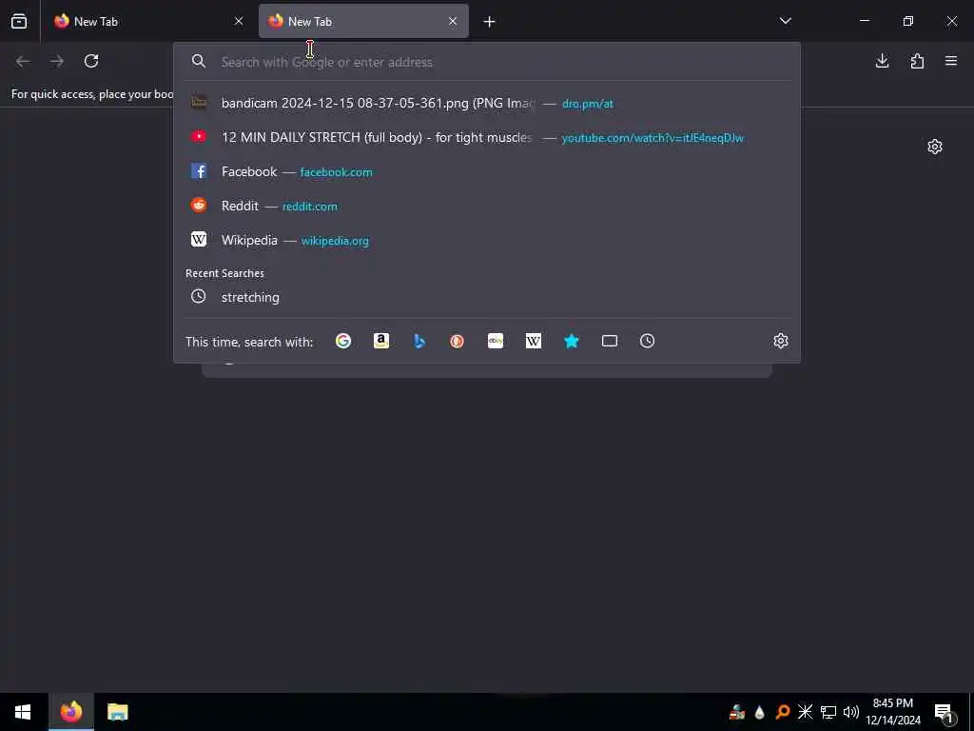
Task: Open the network icon in system tray
Action: [x=828, y=712]
